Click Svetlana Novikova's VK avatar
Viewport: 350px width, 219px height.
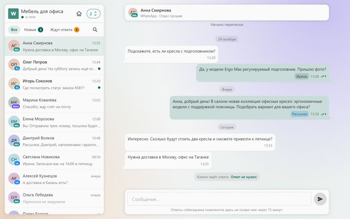click(x=14, y=160)
